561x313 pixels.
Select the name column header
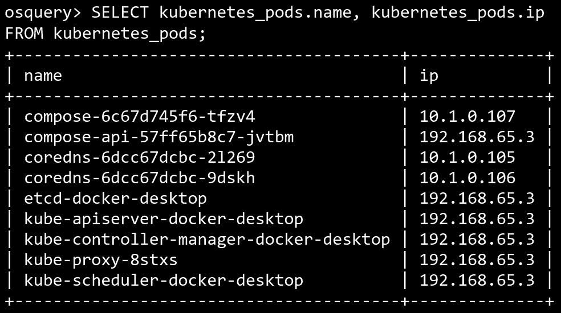click(43, 76)
